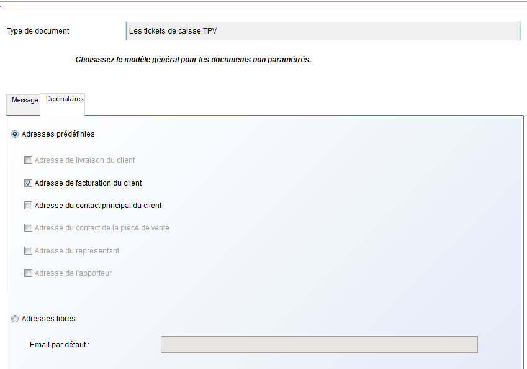
Task: Click the 'Adresses libres' label text
Action: point(48,319)
